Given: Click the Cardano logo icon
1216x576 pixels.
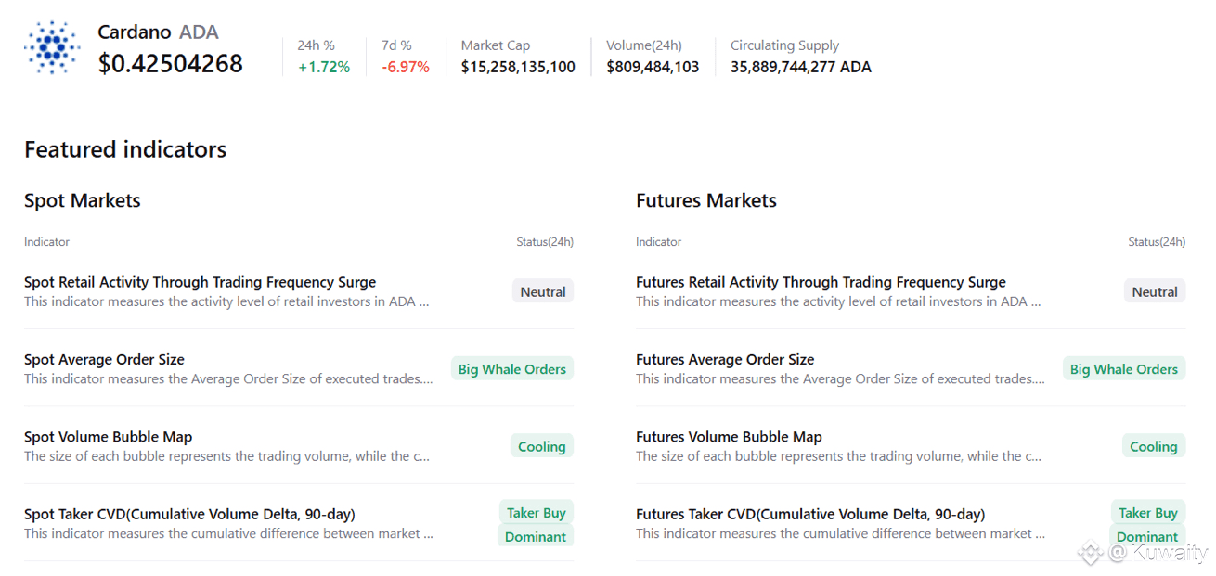Looking at the screenshot, I should tap(52, 47).
